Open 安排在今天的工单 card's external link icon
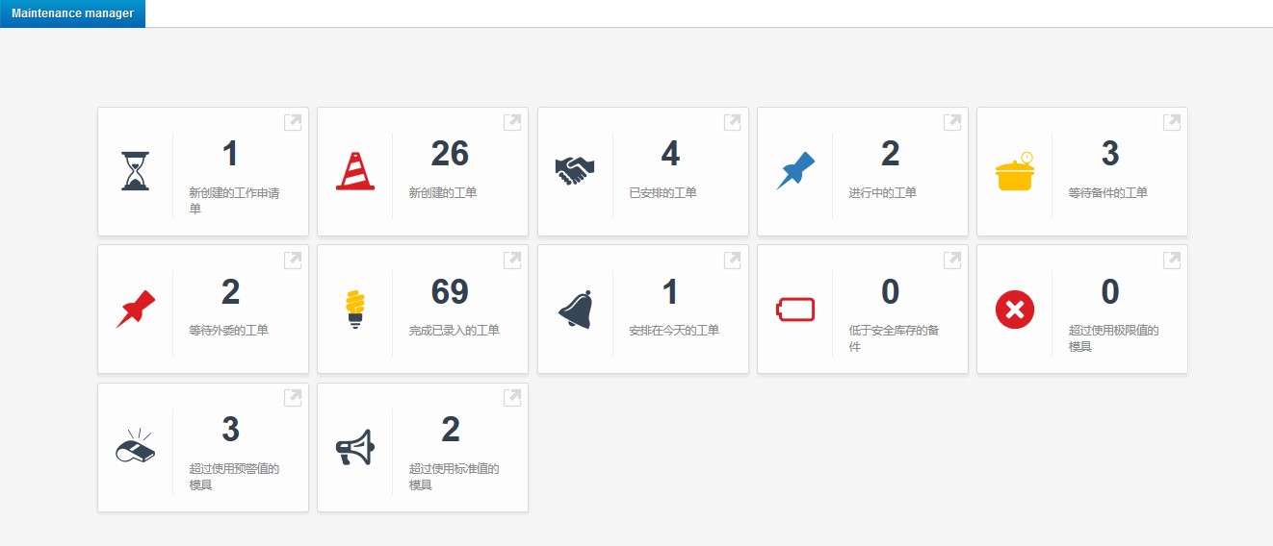The image size is (1273, 546). (733, 260)
